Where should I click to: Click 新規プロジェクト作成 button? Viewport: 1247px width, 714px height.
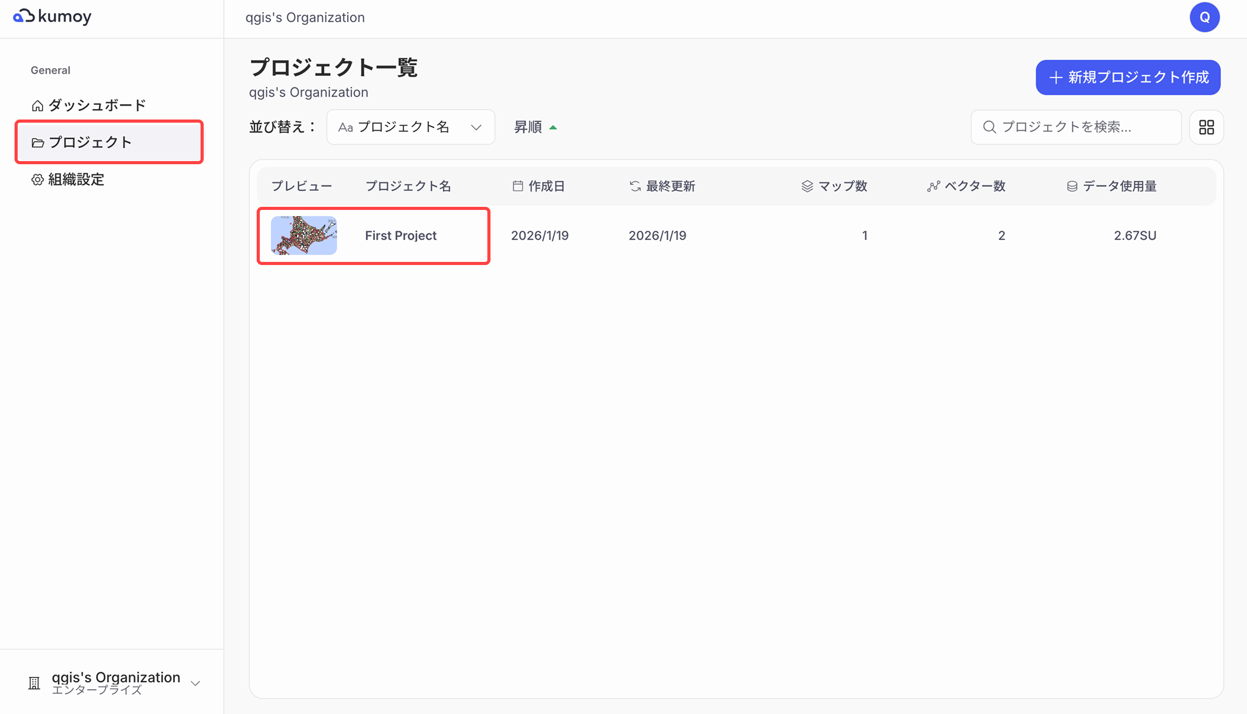[x=1128, y=77]
